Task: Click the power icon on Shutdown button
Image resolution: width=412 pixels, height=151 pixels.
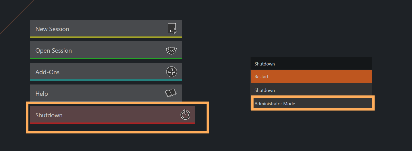Action: tap(185, 114)
